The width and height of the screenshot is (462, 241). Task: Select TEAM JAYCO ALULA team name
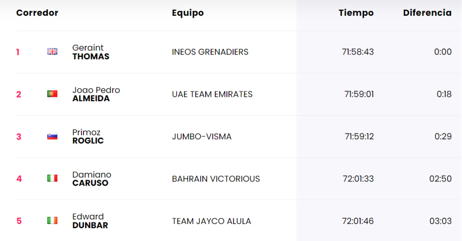coord(211,221)
